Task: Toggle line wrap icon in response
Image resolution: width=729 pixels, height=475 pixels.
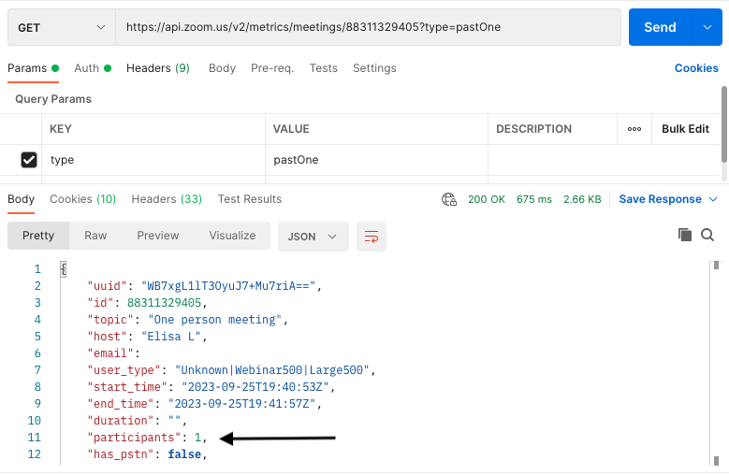Action: 371,237
